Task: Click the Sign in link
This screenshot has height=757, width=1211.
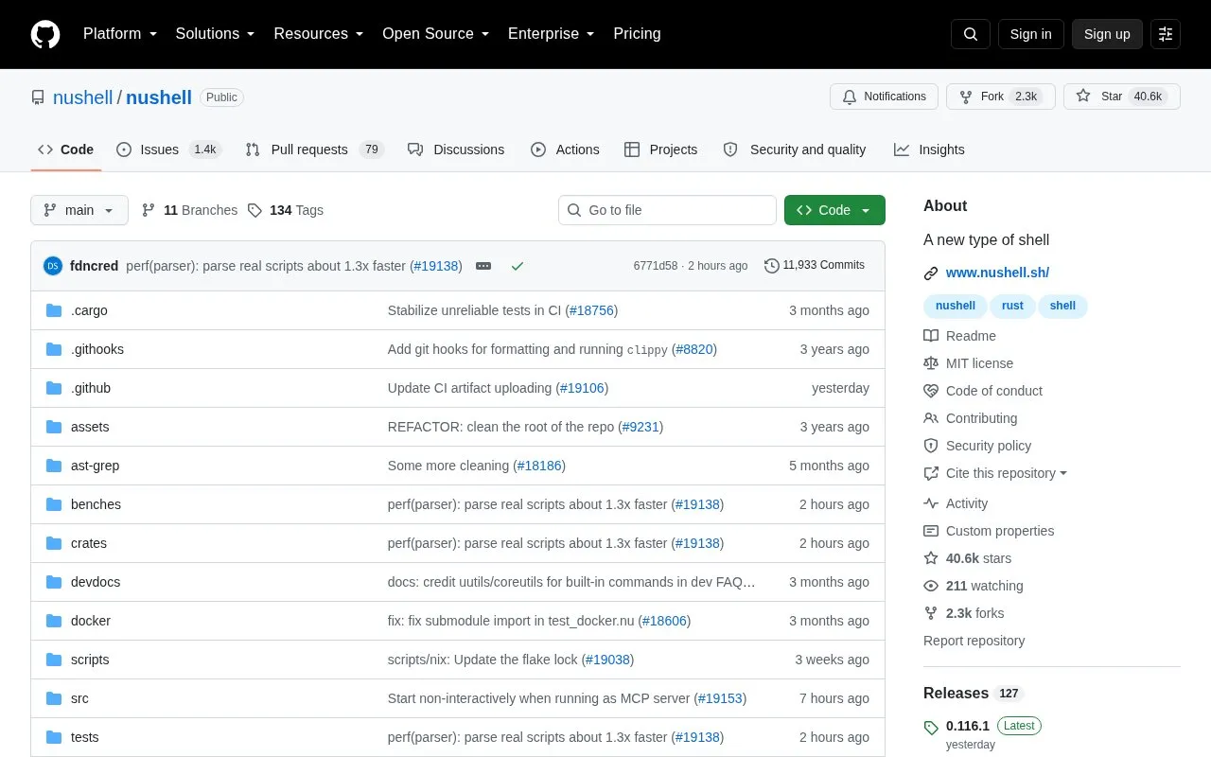Action: 1030,34
